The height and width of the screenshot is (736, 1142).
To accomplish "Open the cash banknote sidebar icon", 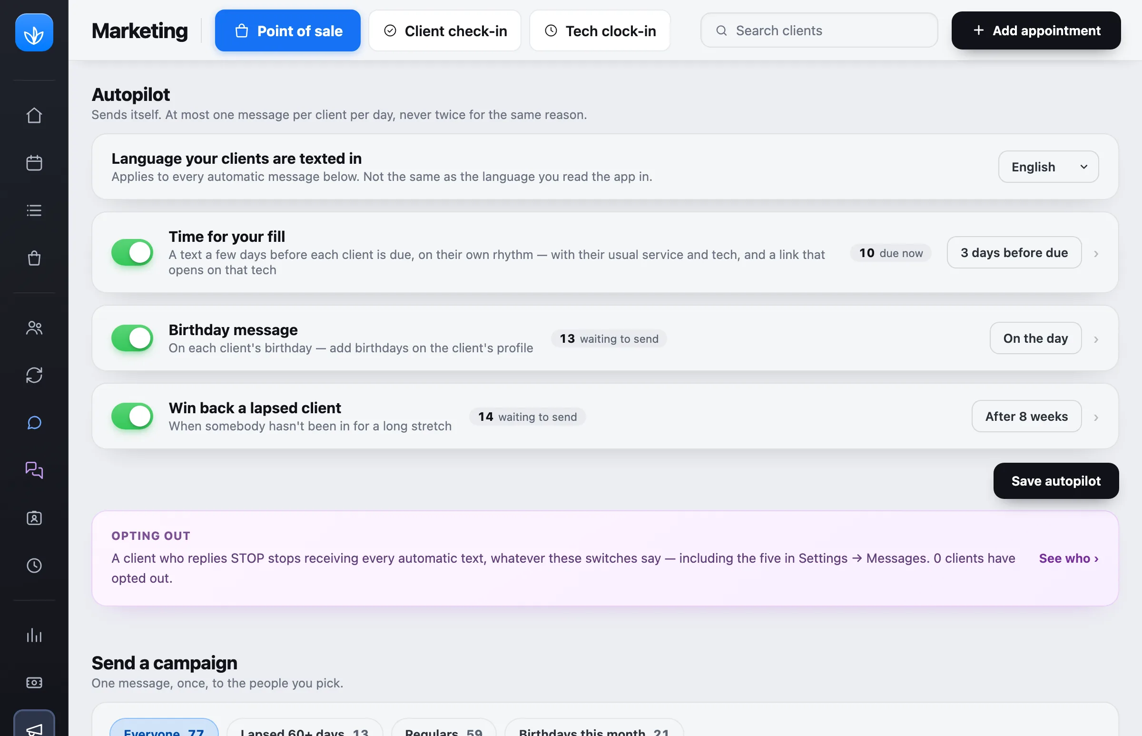I will (x=34, y=683).
